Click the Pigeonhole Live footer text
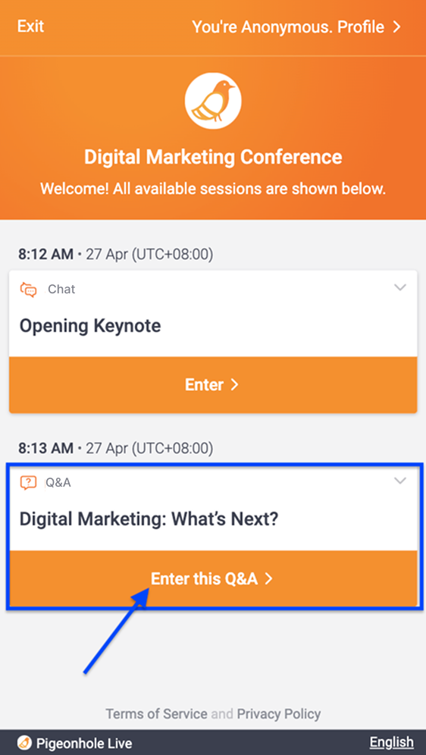The height and width of the screenshot is (755, 426). pyautogui.click(x=83, y=743)
